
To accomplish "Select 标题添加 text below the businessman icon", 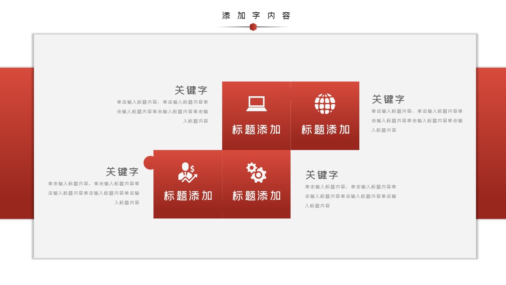I will (x=188, y=196).
